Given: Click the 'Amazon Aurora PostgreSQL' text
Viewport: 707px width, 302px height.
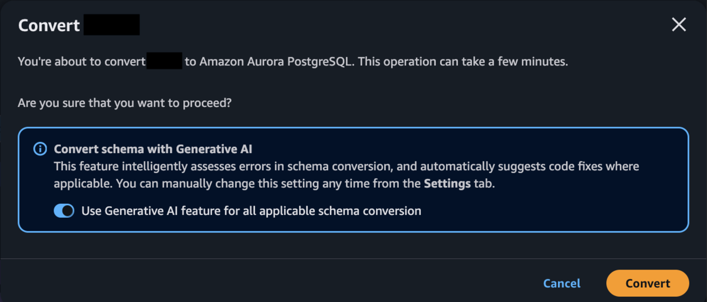Looking at the screenshot, I should (x=276, y=61).
